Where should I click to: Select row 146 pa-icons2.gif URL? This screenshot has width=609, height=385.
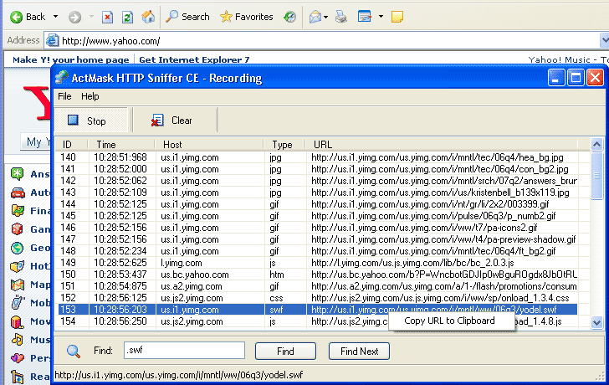(x=424, y=228)
